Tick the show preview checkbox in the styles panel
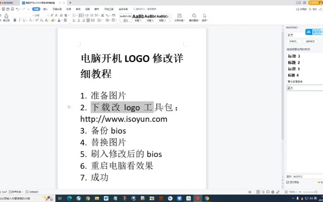The width and height of the screenshot is (323, 202). (x=288, y=182)
